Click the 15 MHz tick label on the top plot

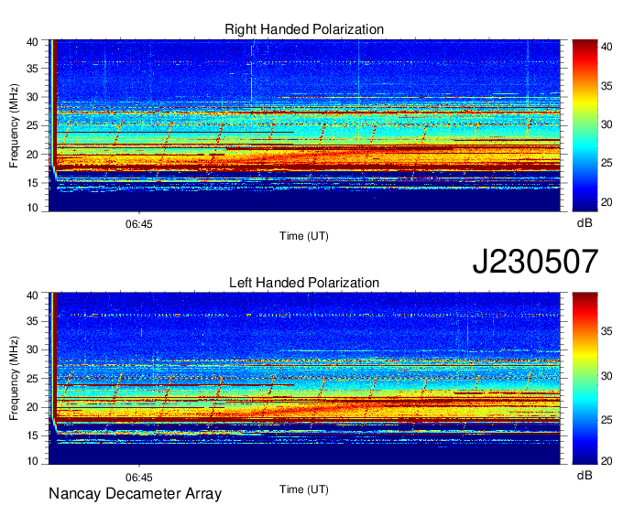32,183
